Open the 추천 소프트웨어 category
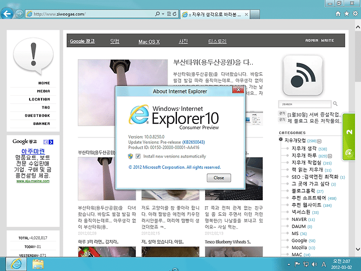The width and height of the screenshot is (361, 271). [308, 198]
